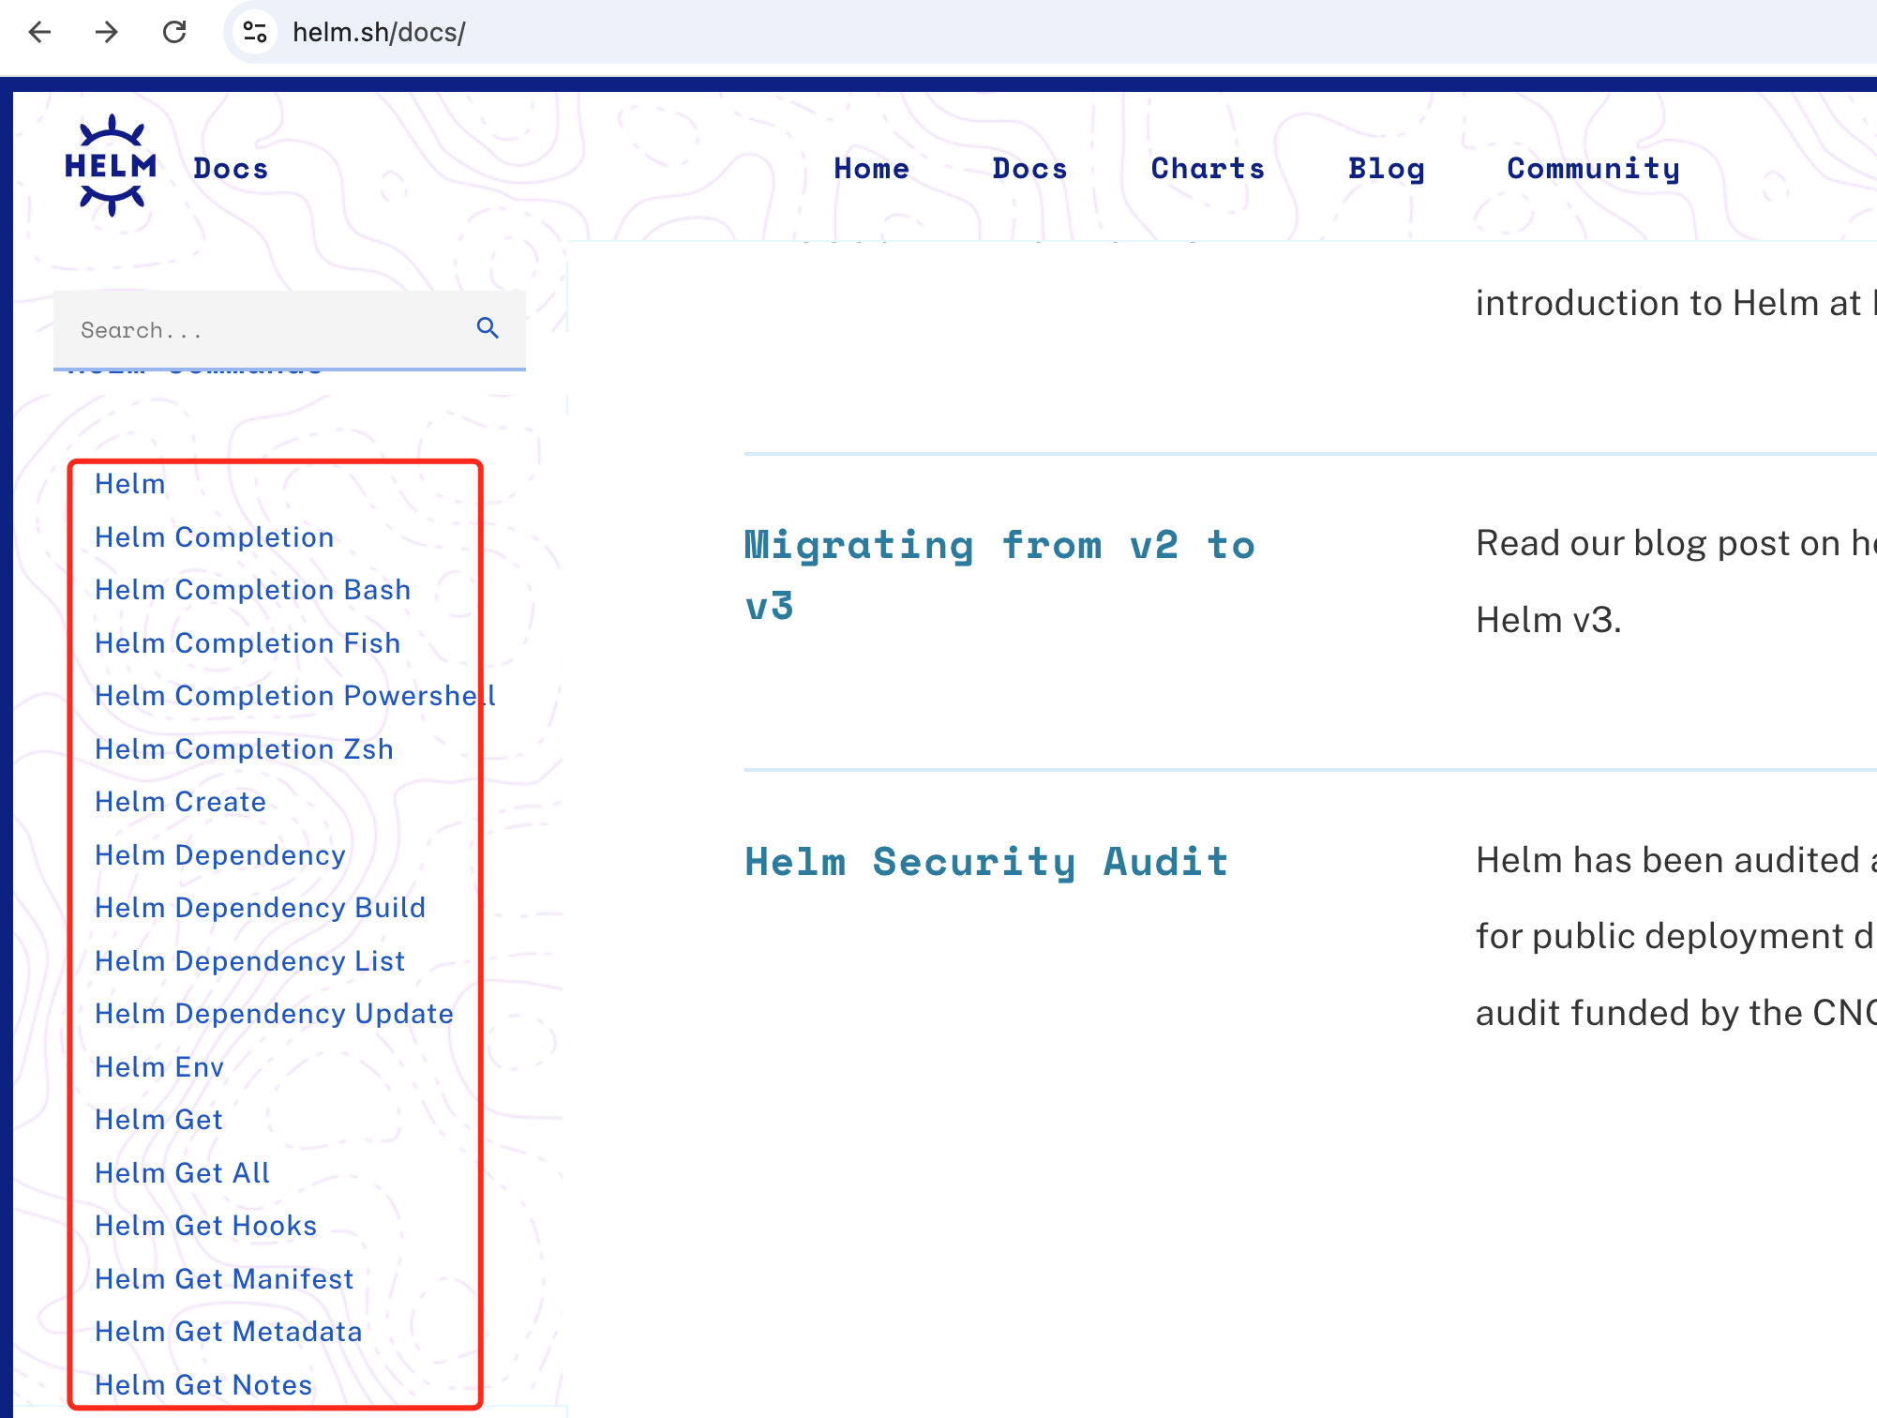Reload the page
1877x1418 pixels.
pyautogui.click(x=174, y=33)
